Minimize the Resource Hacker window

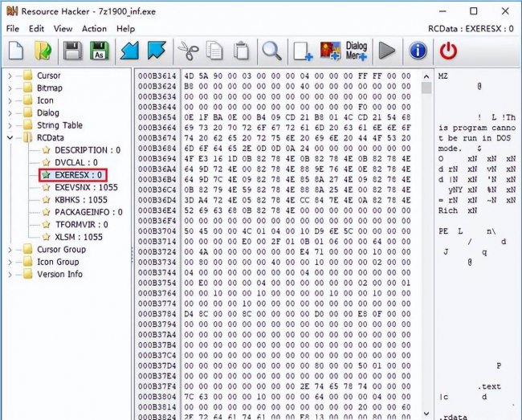coord(442,11)
